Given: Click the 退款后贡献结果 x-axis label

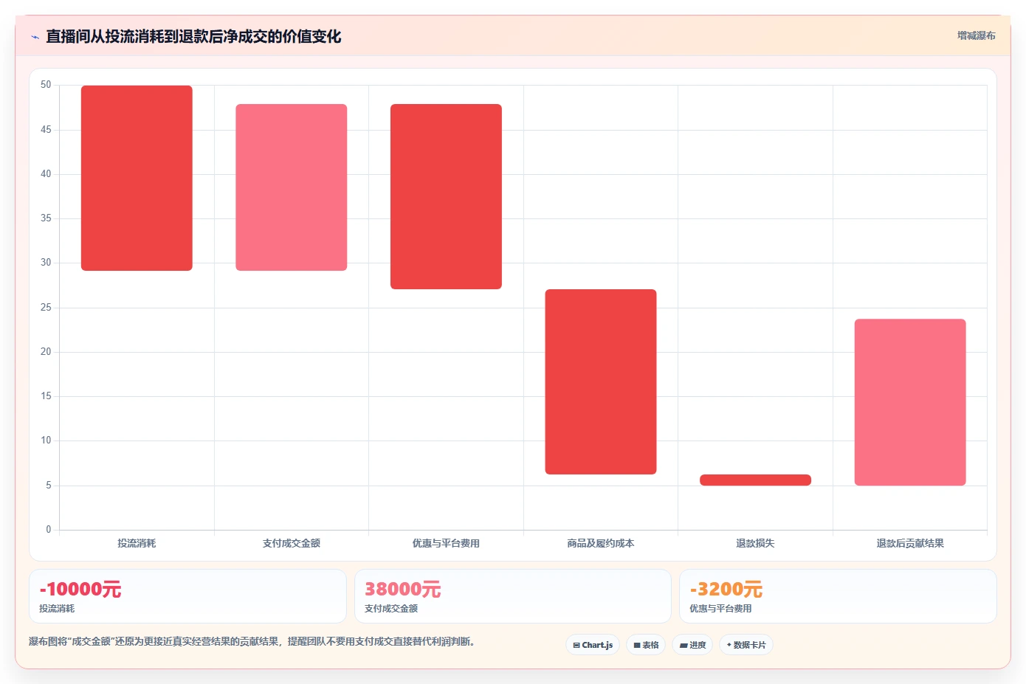Looking at the screenshot, I should tap(910, 543).
